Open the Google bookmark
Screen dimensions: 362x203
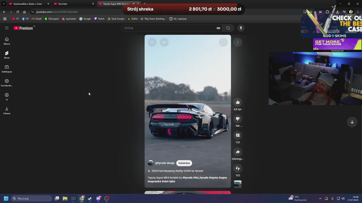85,19
